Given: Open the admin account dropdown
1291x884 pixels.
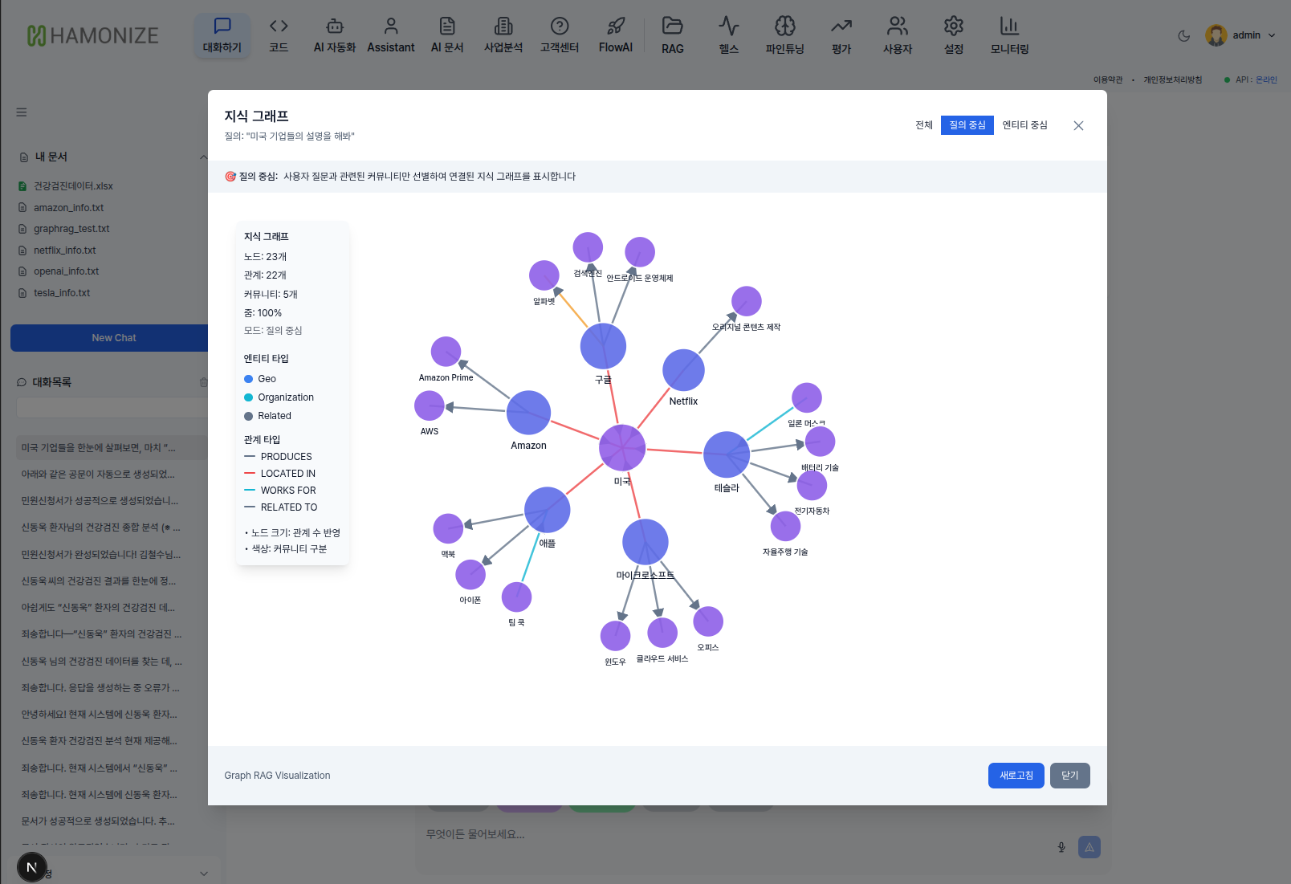Looking at the screenshot, I should tap(1241, 35).
